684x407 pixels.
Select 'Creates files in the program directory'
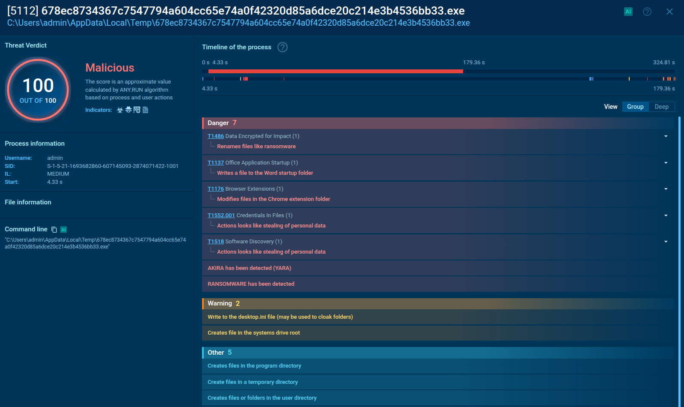click(x=438, y=366)
